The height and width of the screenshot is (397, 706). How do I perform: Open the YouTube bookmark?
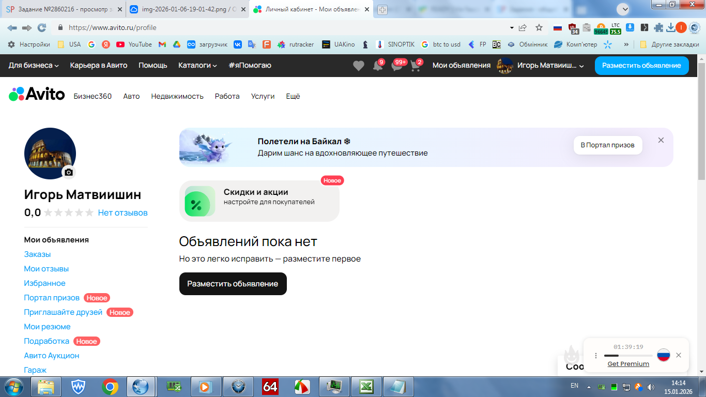[x=134, y=44]
